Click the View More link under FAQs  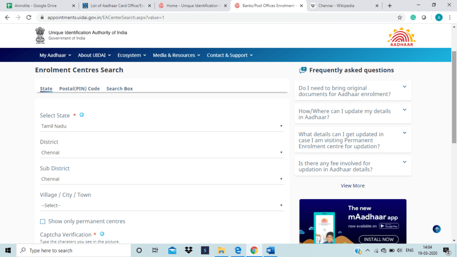pos(353,186)
